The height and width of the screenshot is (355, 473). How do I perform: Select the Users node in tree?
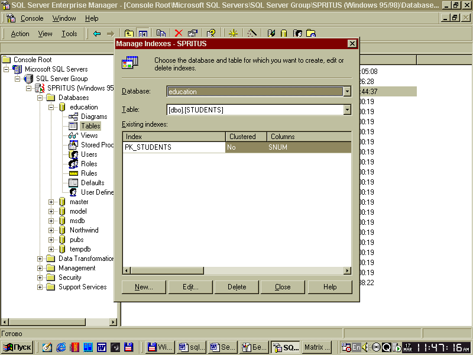(89, 154)
